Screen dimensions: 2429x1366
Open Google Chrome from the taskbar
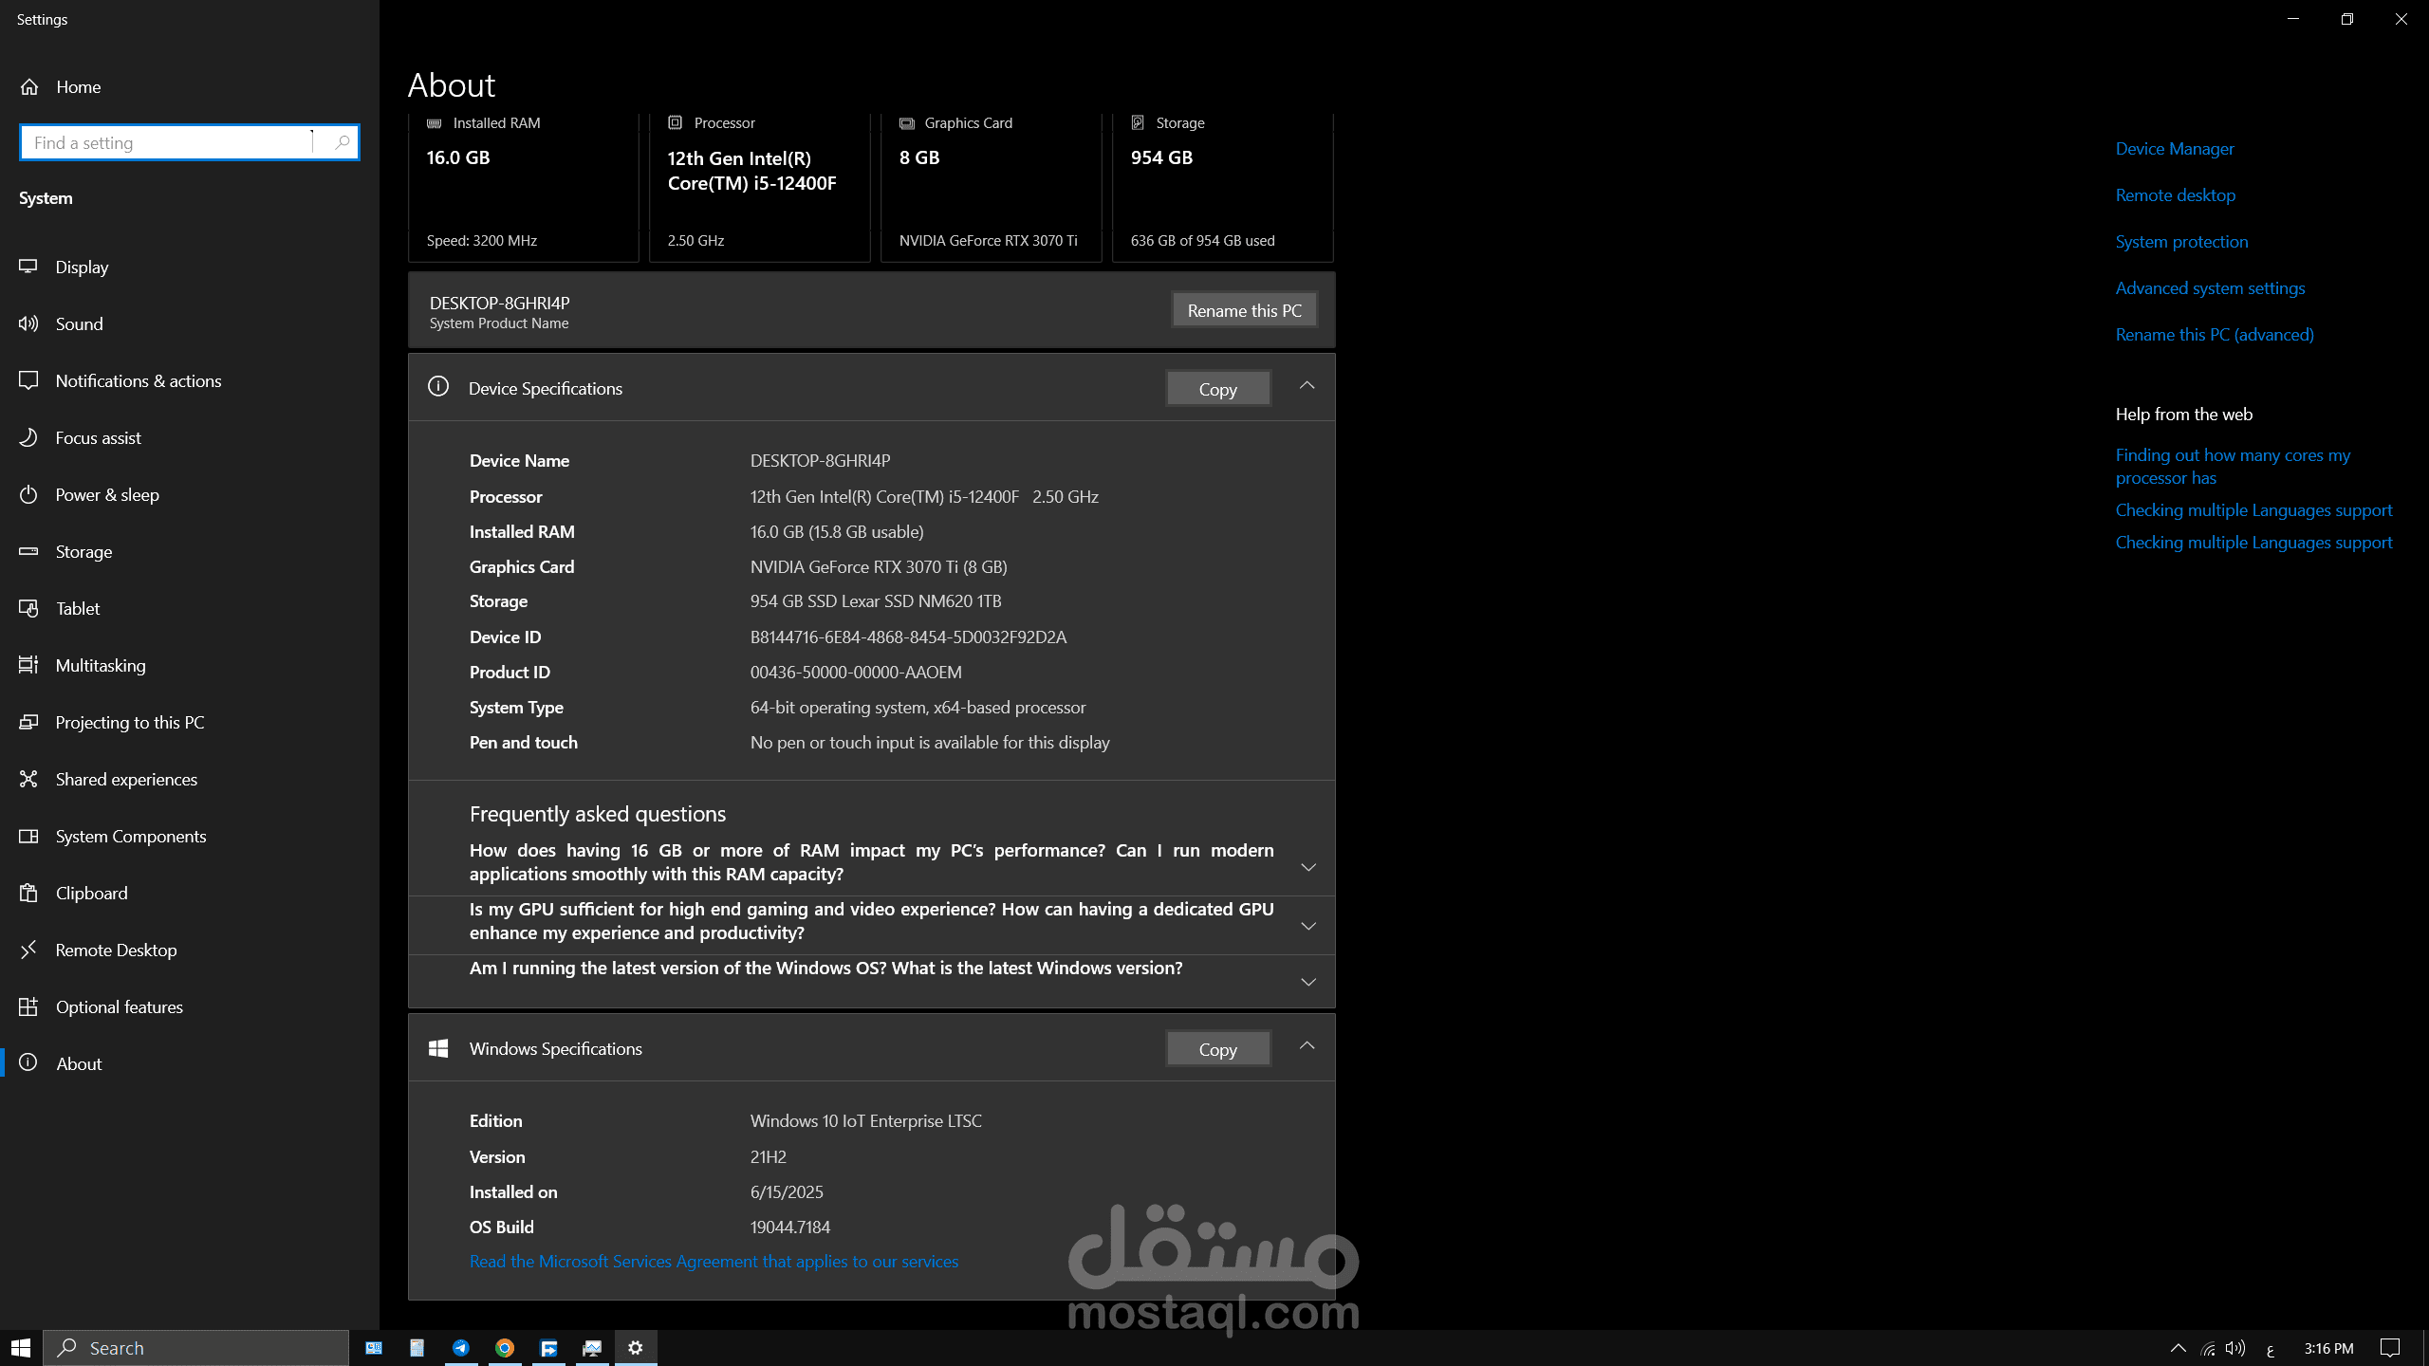tap(505, 1348)
